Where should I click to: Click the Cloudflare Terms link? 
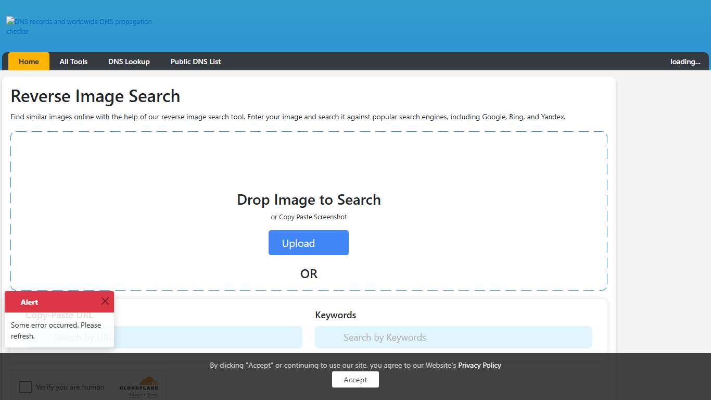pyautogui.click(x=151, y=395)
